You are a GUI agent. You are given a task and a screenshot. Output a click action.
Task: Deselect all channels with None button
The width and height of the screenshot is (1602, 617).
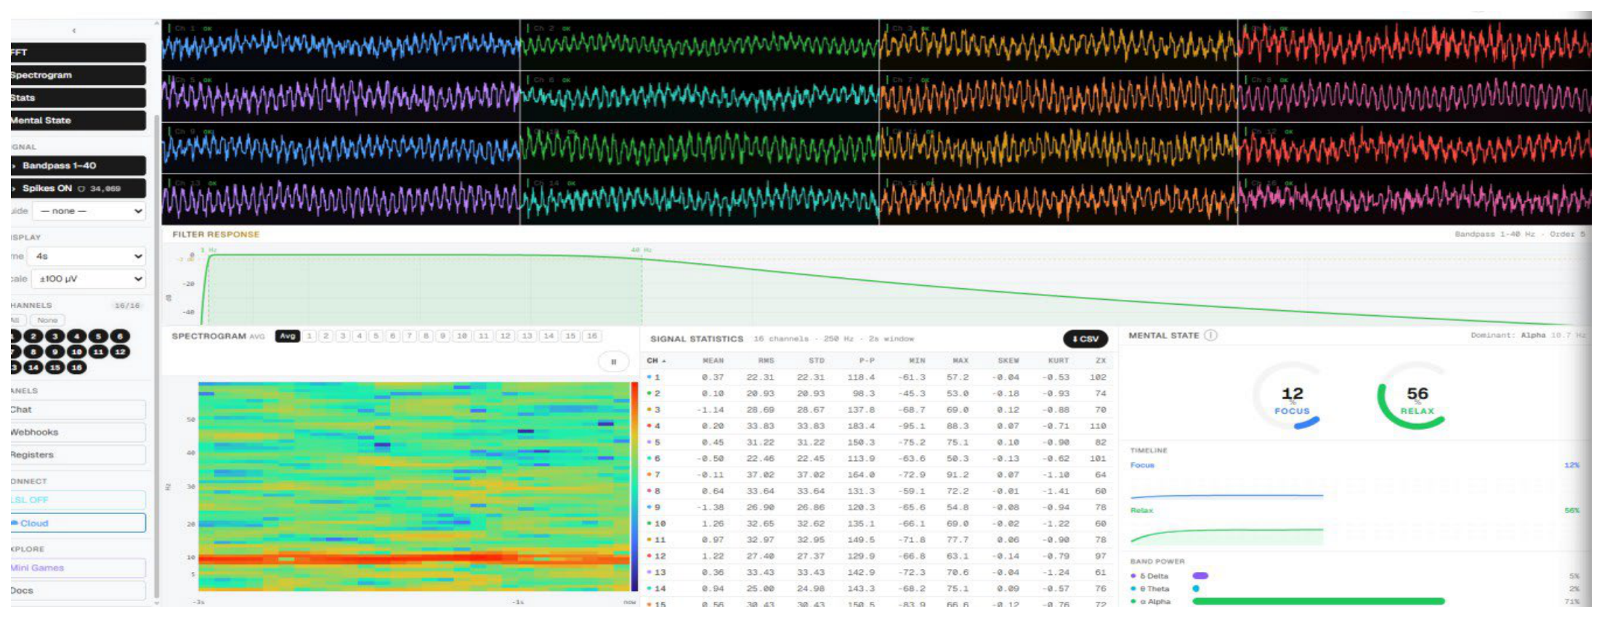tap(48, 320)
